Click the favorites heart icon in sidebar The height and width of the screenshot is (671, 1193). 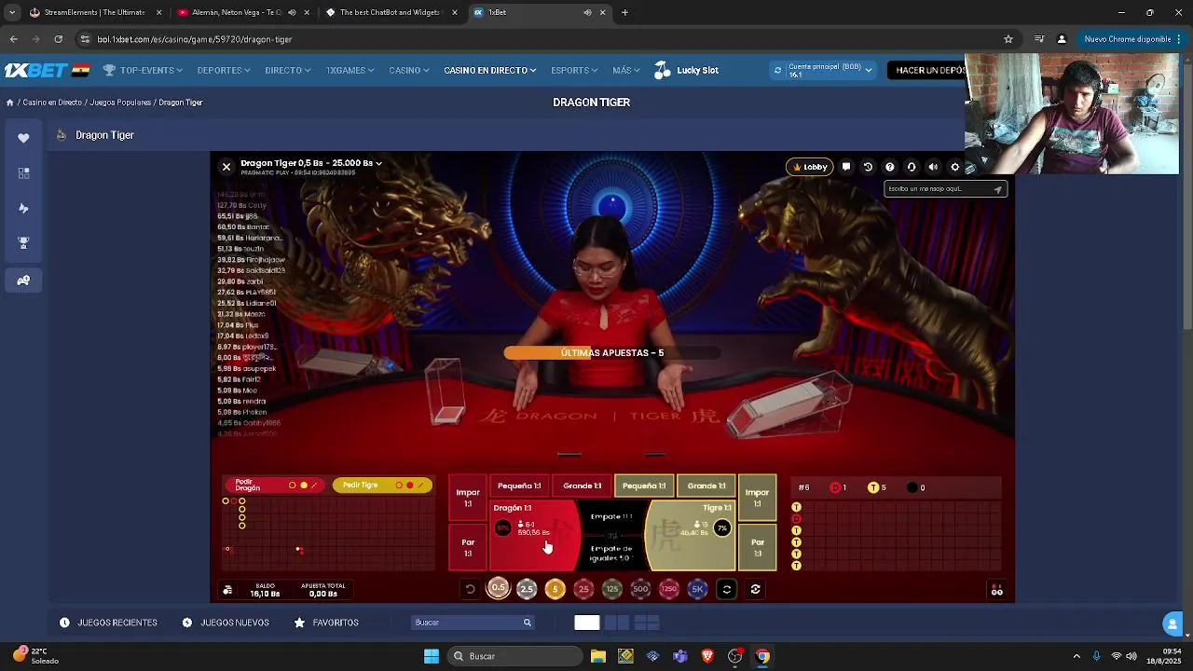[x=23, y=138]
